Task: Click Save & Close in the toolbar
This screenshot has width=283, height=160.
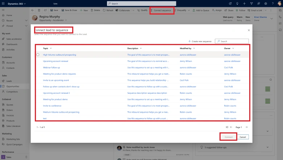Action: coord(69,10)
